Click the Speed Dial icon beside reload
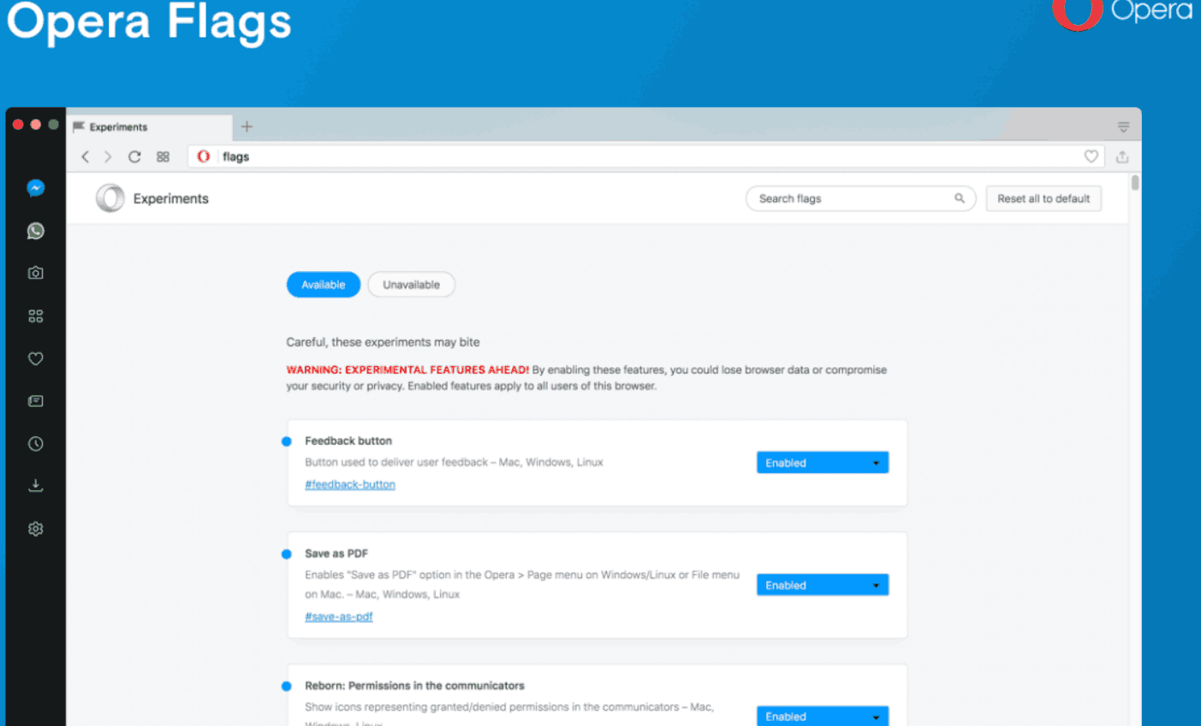The height and width of the screenshot is (726, 1201). click(163, 156)
